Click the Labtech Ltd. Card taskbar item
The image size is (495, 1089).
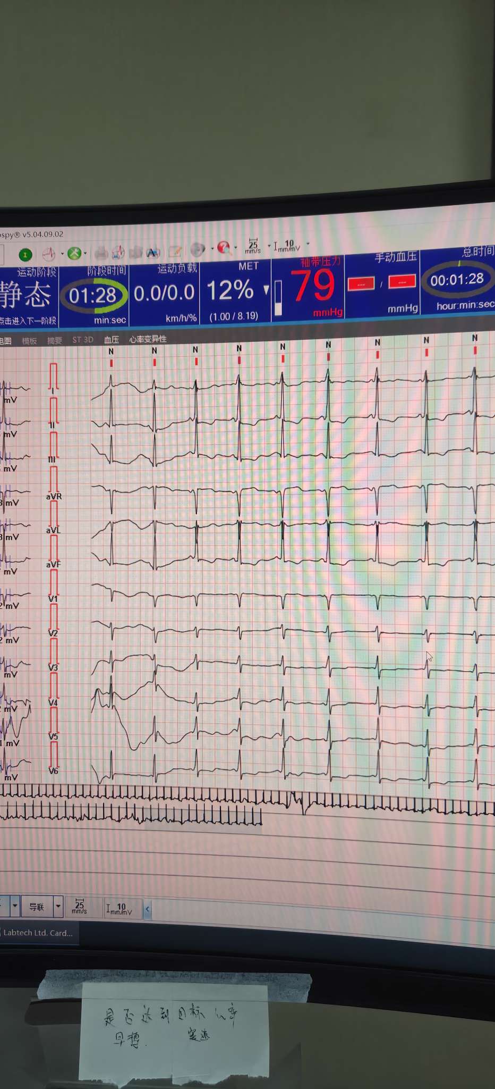(38, 933)
